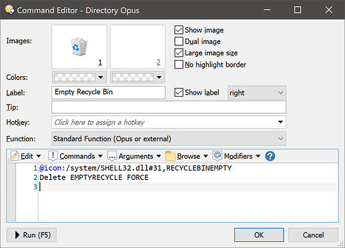Minimize the Command Editor window
Screen dimensions: 345x248
click(267, 10)
